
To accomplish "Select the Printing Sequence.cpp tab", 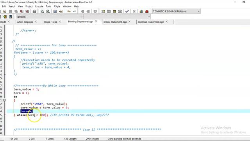I will (80, 22).
